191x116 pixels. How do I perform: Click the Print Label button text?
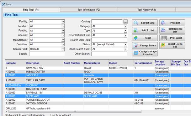click(x=176, y=38)
